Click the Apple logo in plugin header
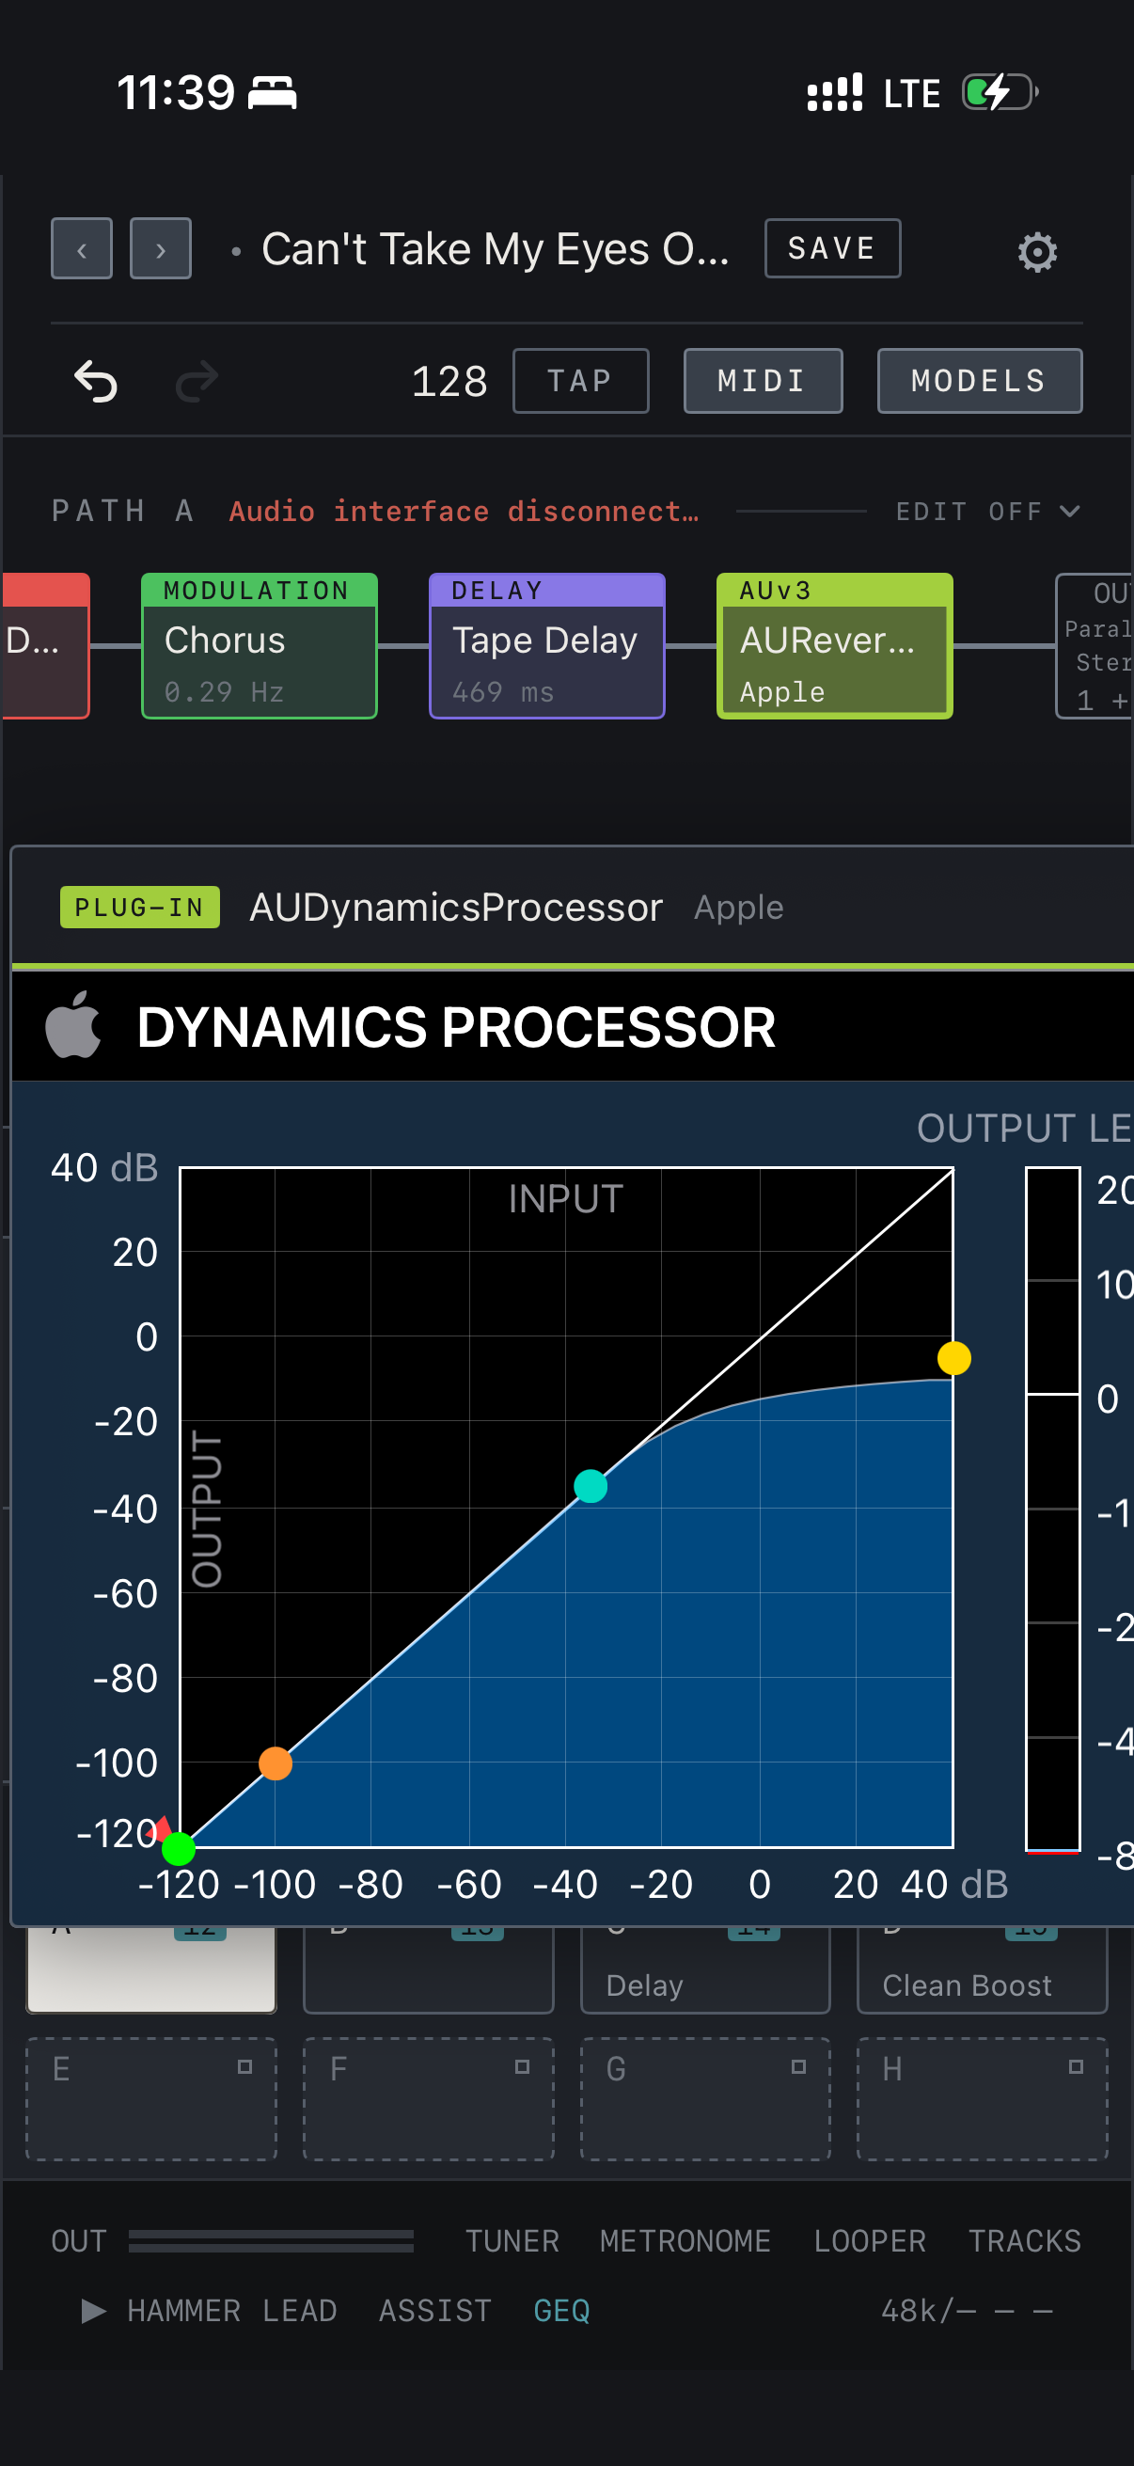Image resolution: width=1134 pixels, height=2466 pixels. tap(73, 1026)
